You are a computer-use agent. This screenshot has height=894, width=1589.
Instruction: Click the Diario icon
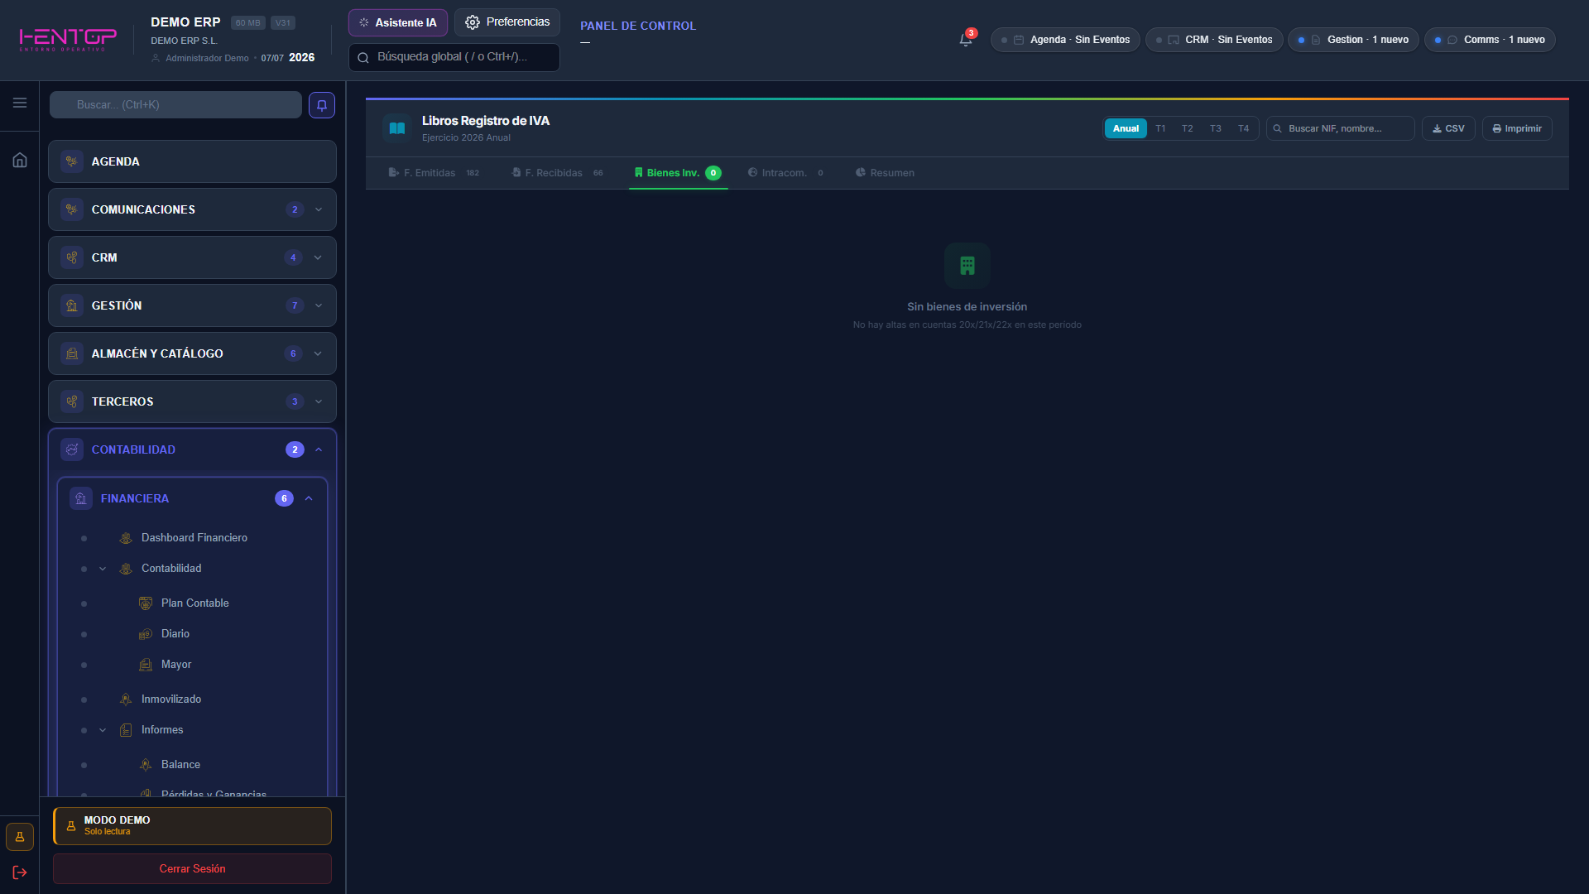[x=146, y=634]
